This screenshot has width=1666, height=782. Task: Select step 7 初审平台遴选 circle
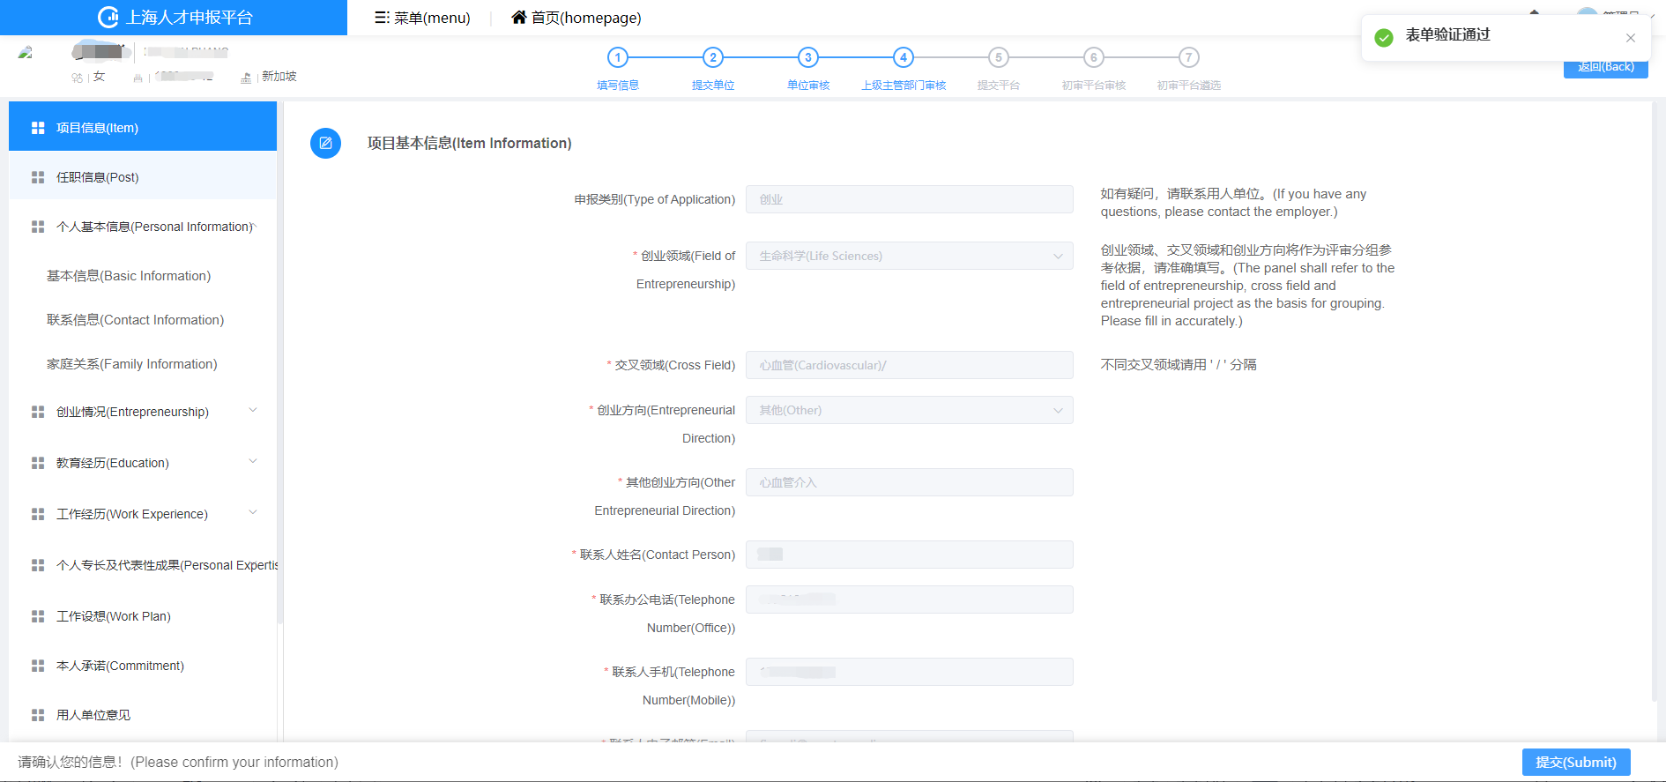[x=1189, y=57]
